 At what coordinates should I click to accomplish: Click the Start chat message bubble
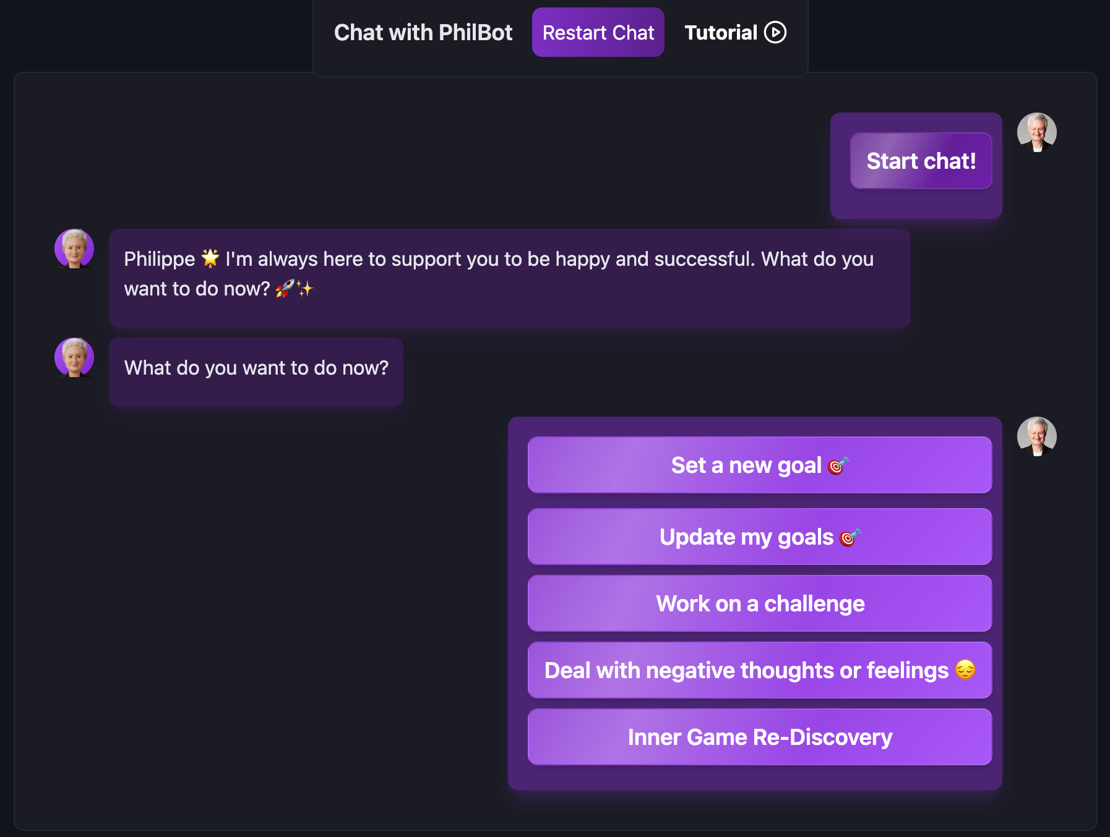pyautogui.click(x=920, y=161)
